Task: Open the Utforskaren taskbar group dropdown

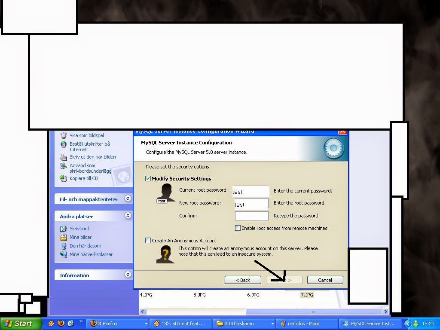Action: 272,324
